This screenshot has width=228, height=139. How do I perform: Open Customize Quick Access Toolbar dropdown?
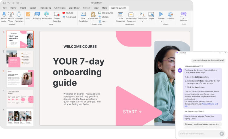22,3
